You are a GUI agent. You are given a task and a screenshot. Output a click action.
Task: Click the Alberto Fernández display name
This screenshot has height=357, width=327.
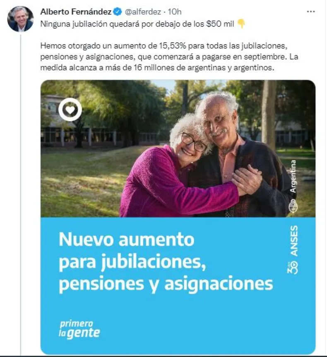click(x=76, y=12)
